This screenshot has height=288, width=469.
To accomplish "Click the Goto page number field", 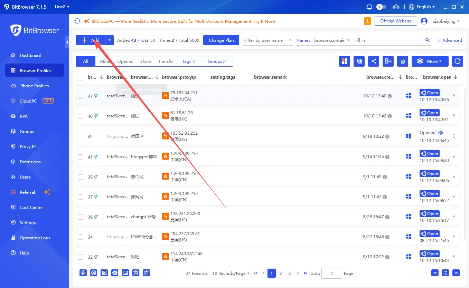I will point(332,273).
